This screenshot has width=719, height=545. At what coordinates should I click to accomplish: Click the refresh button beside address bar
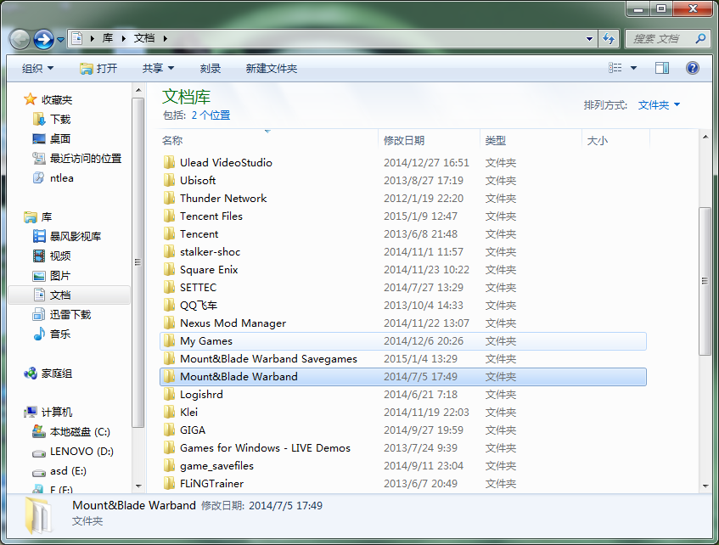tap(609, 39)
